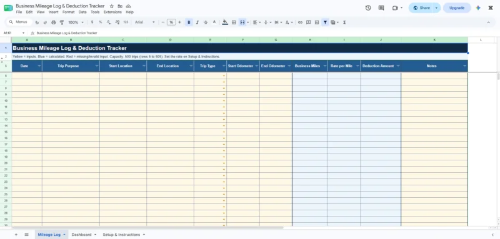Open vertical align dropdown
The height and width of the screenshot is (239, 500).
tap(267, 22)
